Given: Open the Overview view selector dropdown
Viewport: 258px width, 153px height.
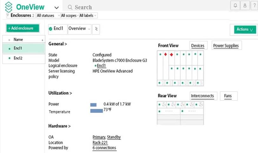Looking at the screenshot, I should [x=79, y=29].
